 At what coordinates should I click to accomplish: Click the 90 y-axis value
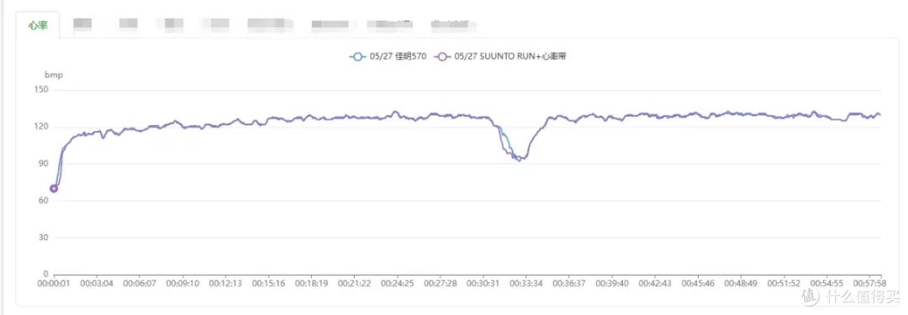(x=44, y=163)
